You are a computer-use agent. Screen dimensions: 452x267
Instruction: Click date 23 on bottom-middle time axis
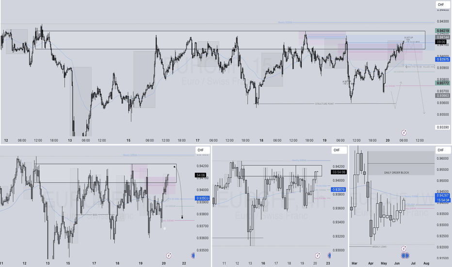coord(328,263)
